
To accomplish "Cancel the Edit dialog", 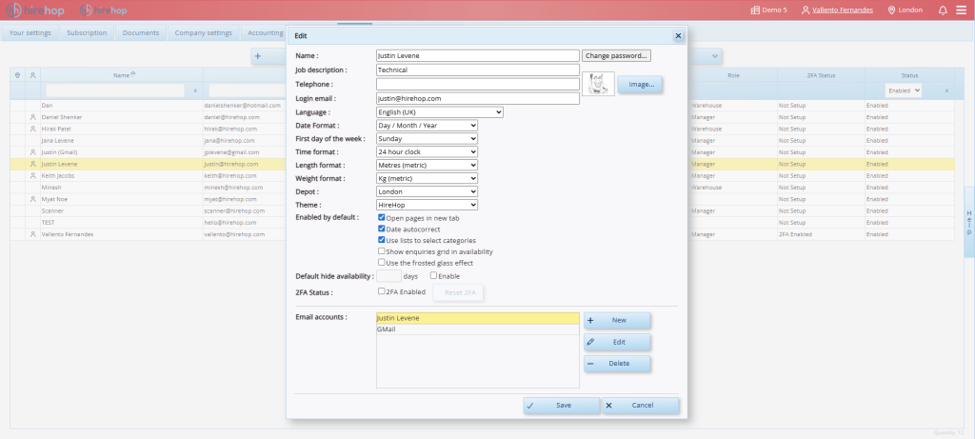I will coord(641,406).
